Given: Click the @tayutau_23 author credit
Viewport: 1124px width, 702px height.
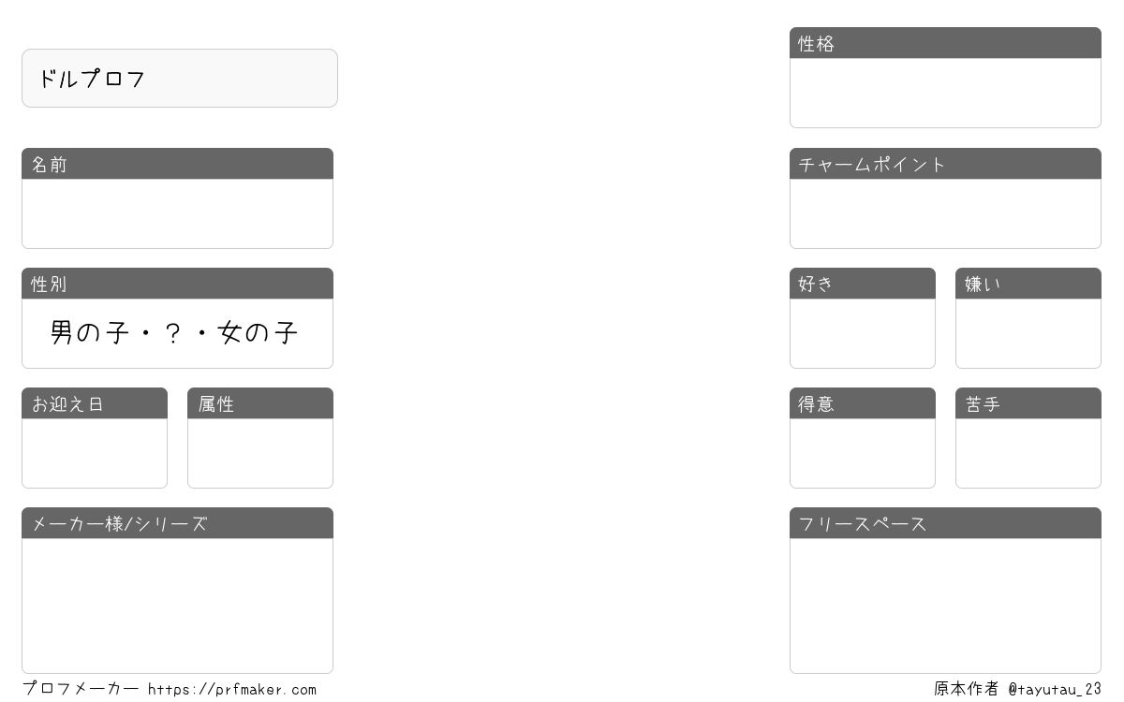Looking at the screenshot, I should (x=1055, y=690).
